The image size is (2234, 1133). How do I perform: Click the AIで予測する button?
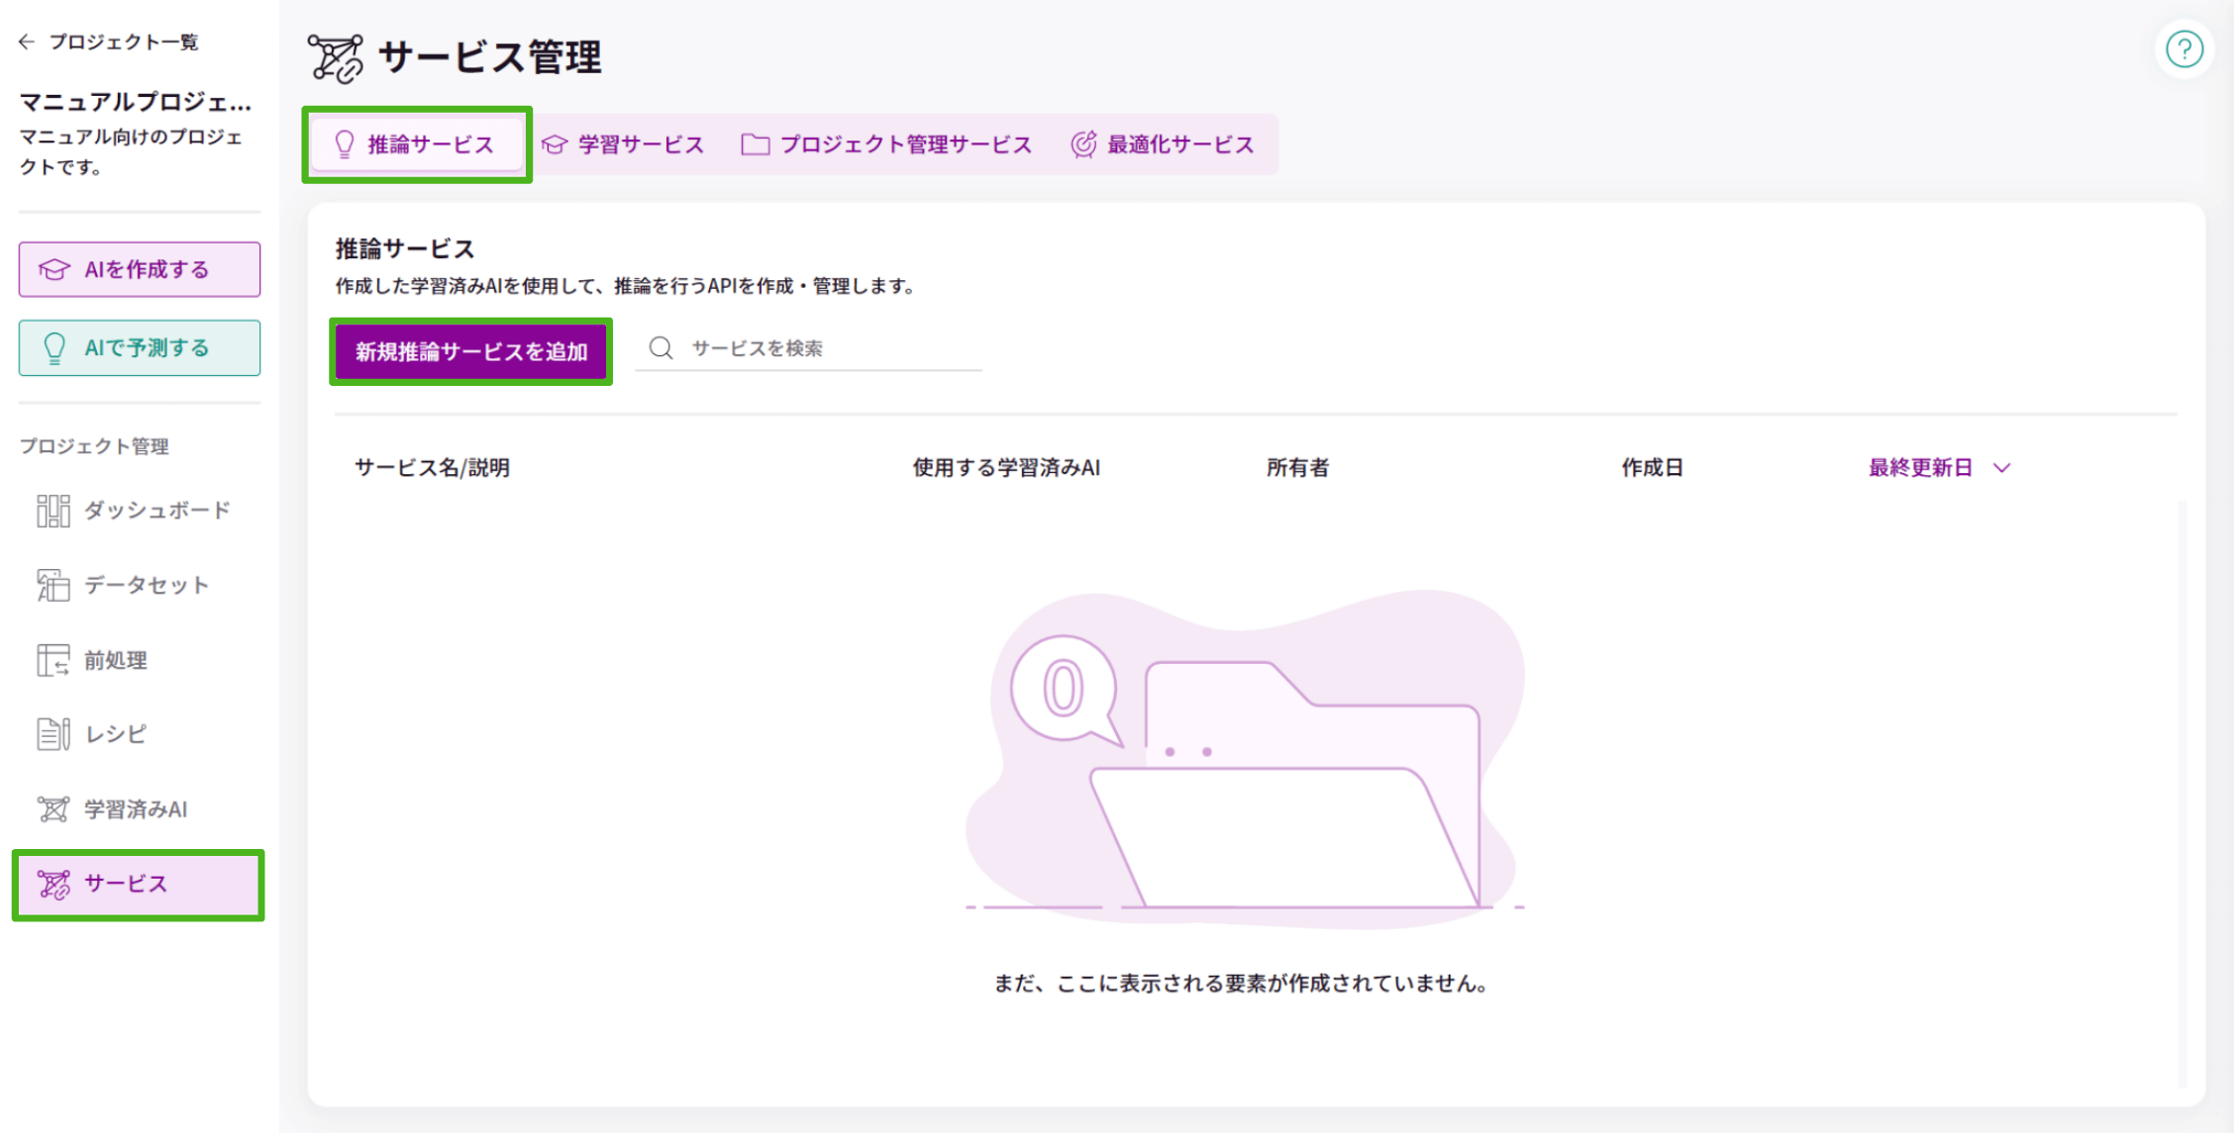[x=138, y=347]
